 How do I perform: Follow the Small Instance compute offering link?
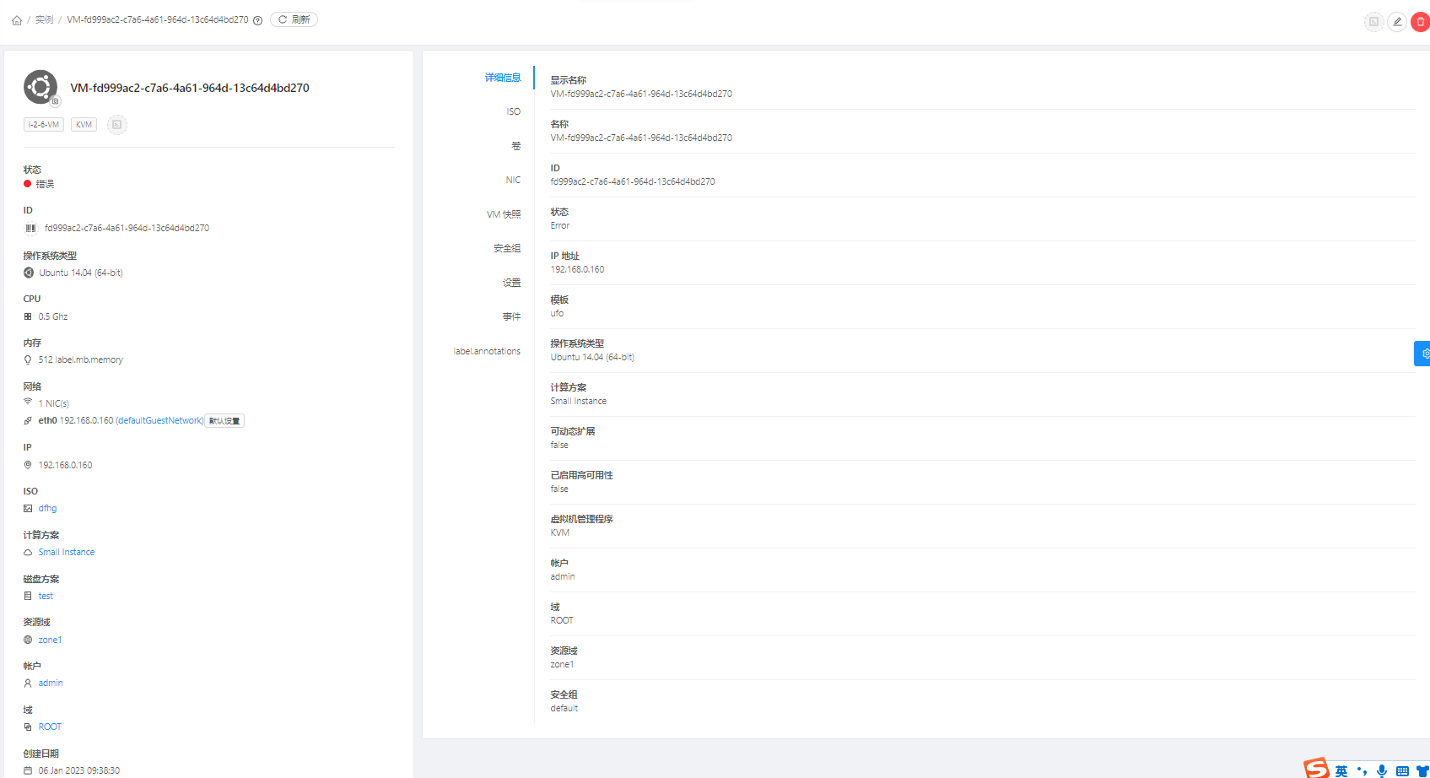67,552
